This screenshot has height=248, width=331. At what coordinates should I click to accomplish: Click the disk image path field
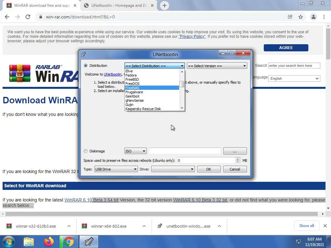185,151
